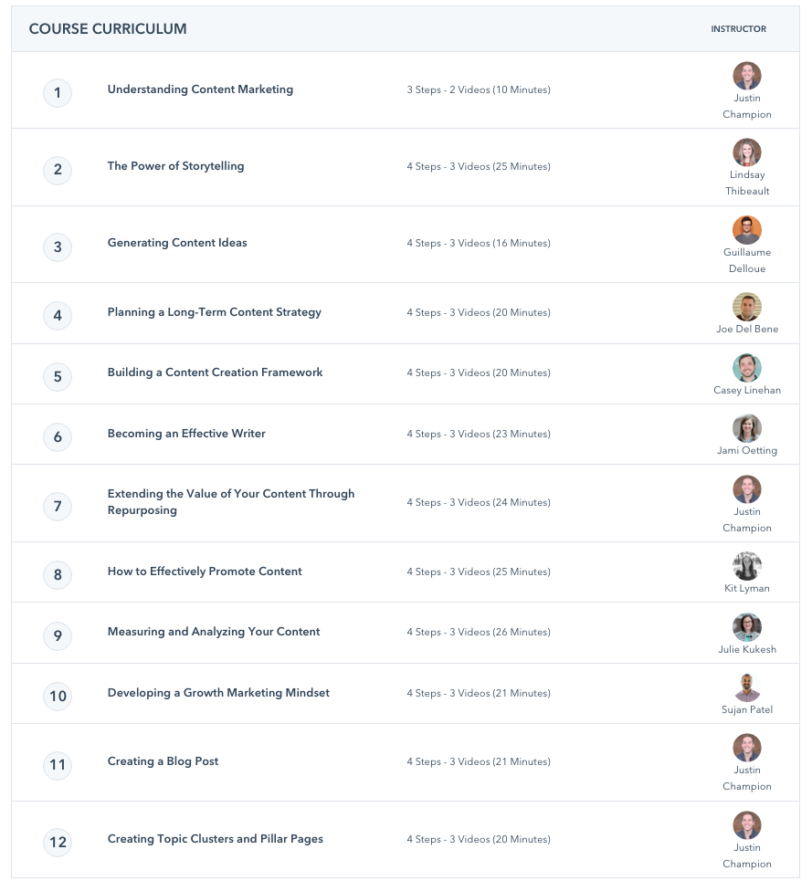Open the content repurposing lesson
This screenshot has height=881, width=812.
coord(230,502)
